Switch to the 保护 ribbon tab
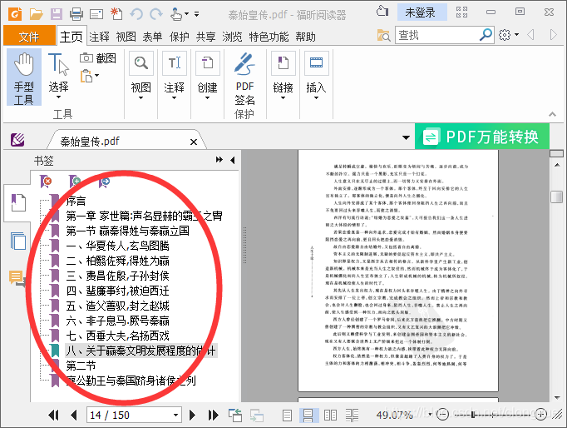567x428 pixels. point(179,37)
